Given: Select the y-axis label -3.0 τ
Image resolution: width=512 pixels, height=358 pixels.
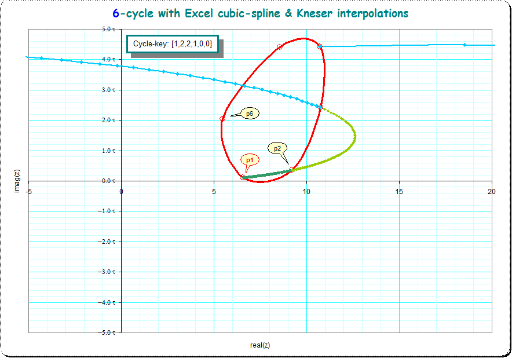Looking at the screenshot, I should (110, 272).
